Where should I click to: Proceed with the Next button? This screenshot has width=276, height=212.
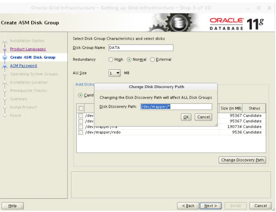[211, 206]
